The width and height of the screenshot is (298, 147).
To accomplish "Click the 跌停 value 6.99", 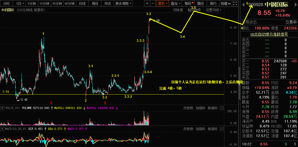I will tap(293, 112).
